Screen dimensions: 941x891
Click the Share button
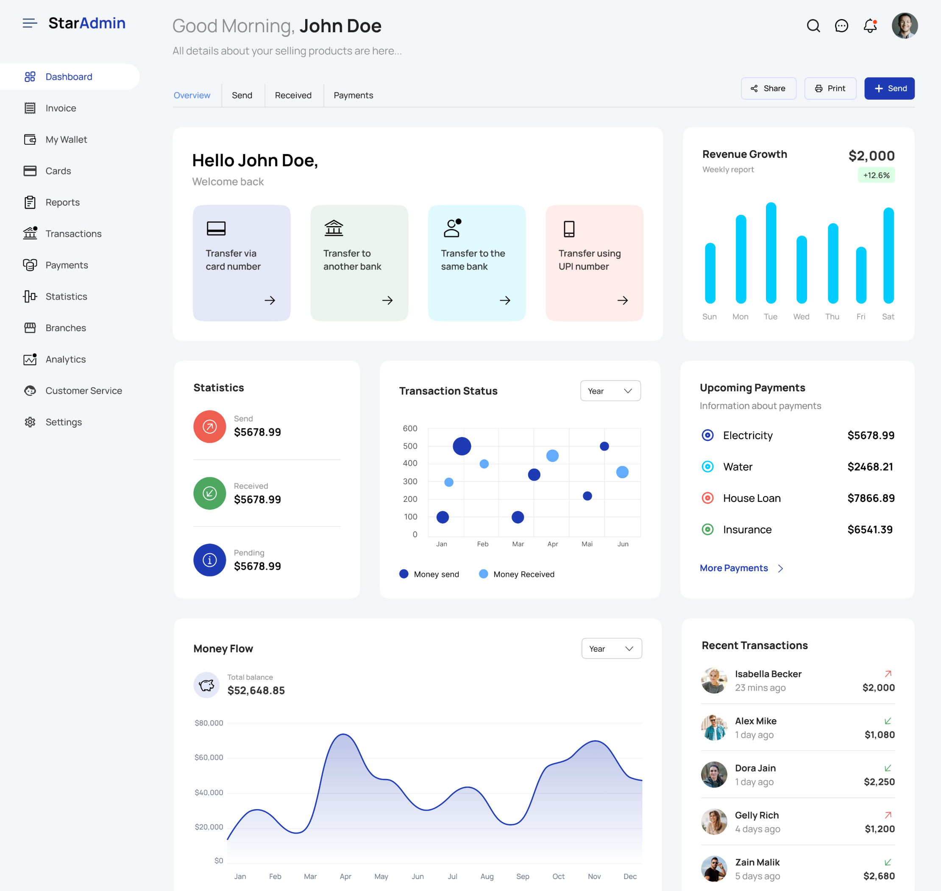pos(768,88)
